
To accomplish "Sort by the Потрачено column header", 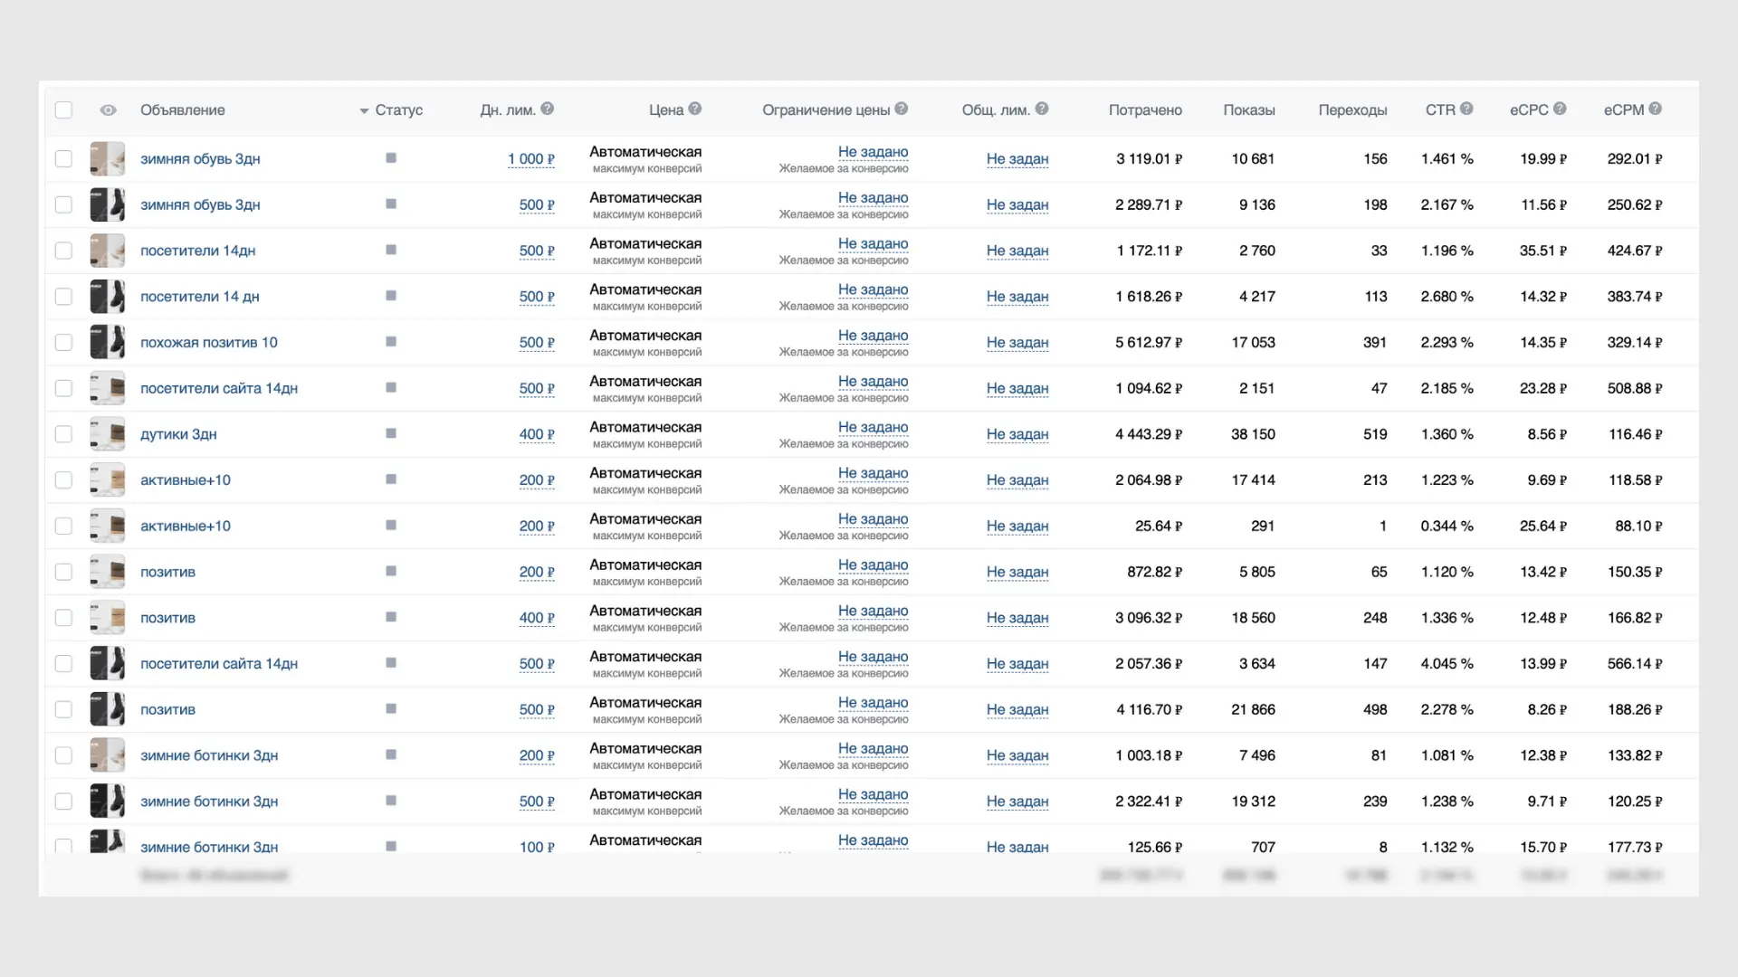I will pyautogui.click(x=1145, y=110).
